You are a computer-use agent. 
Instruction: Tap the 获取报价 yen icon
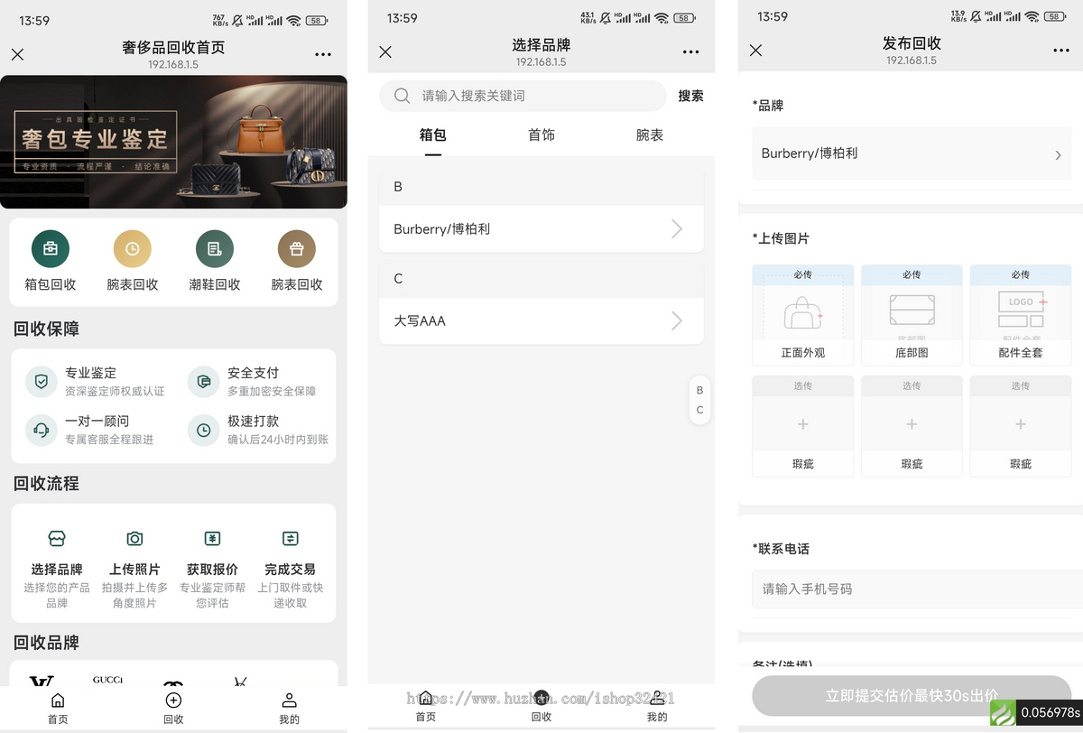point(213,539)
